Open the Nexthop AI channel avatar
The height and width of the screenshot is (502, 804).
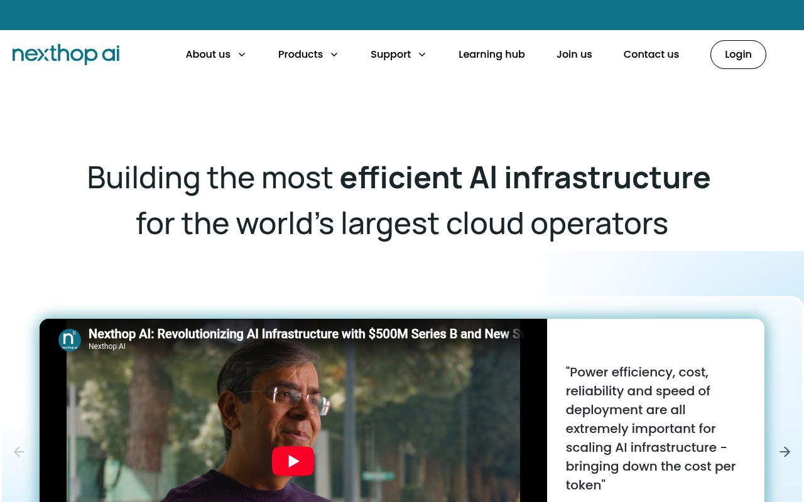70,340
